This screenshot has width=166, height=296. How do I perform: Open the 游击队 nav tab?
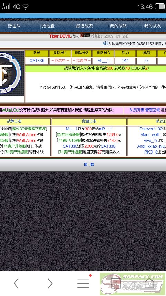pyautogui.click(x=14, y=26)
